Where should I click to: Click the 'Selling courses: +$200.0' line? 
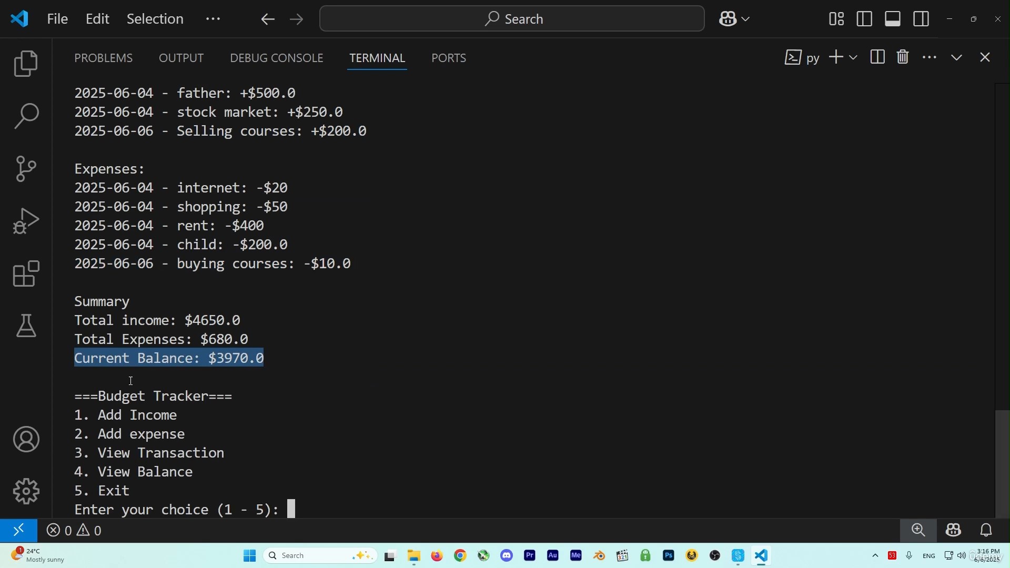click(220, 131)
